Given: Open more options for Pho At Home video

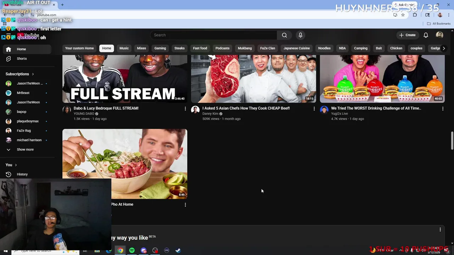Looking at the screenshot, I should click(185, 205).
